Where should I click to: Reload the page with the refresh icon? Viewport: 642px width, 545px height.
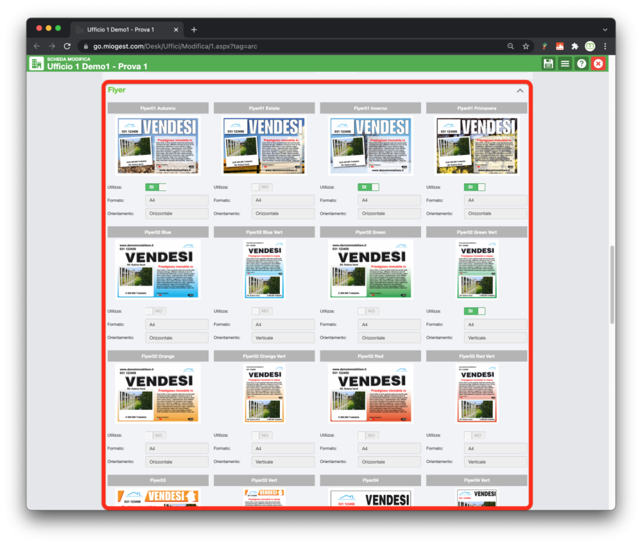[67, 46]
